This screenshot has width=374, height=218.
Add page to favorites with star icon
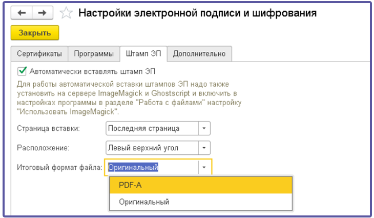tap(66, 13)
